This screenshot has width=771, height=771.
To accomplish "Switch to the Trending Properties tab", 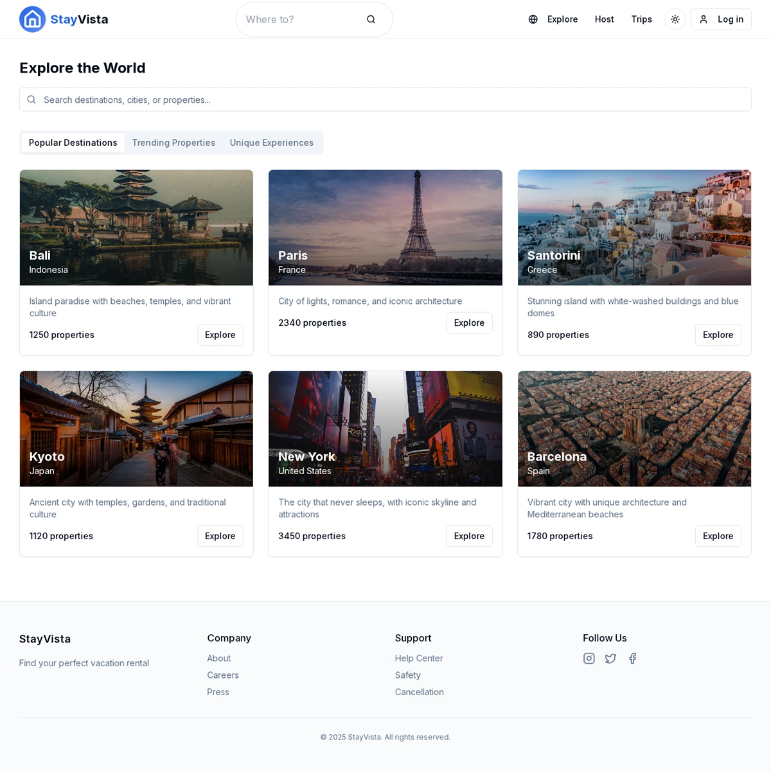I will tap(173, 143).
